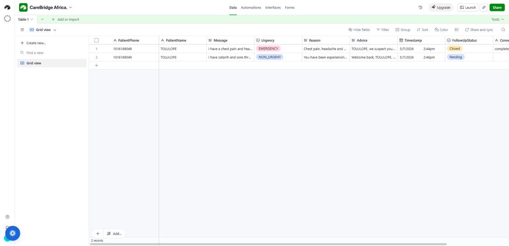509x246 pixels.
Task: Click the PatientName column header
Action: point(182,40)
